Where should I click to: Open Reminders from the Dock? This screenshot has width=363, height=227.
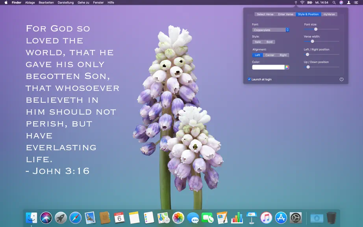coord(149,218)
